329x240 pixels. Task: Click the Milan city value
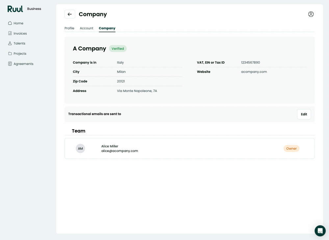tap(121, 72)
